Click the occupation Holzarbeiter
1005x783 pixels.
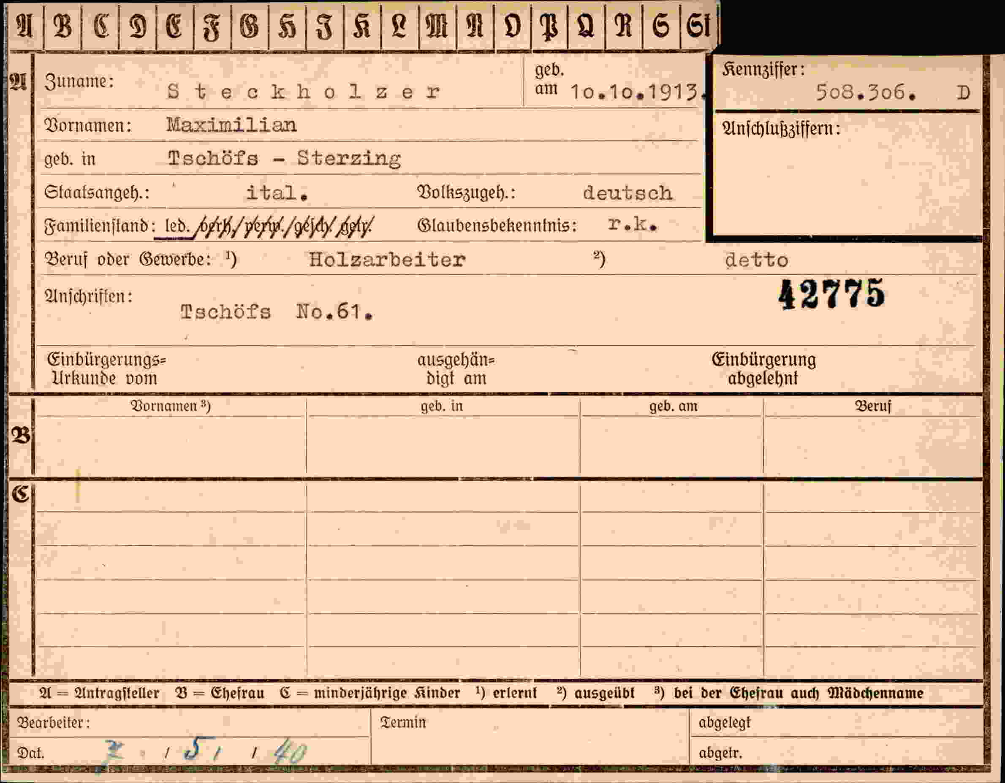pos(387,260)
